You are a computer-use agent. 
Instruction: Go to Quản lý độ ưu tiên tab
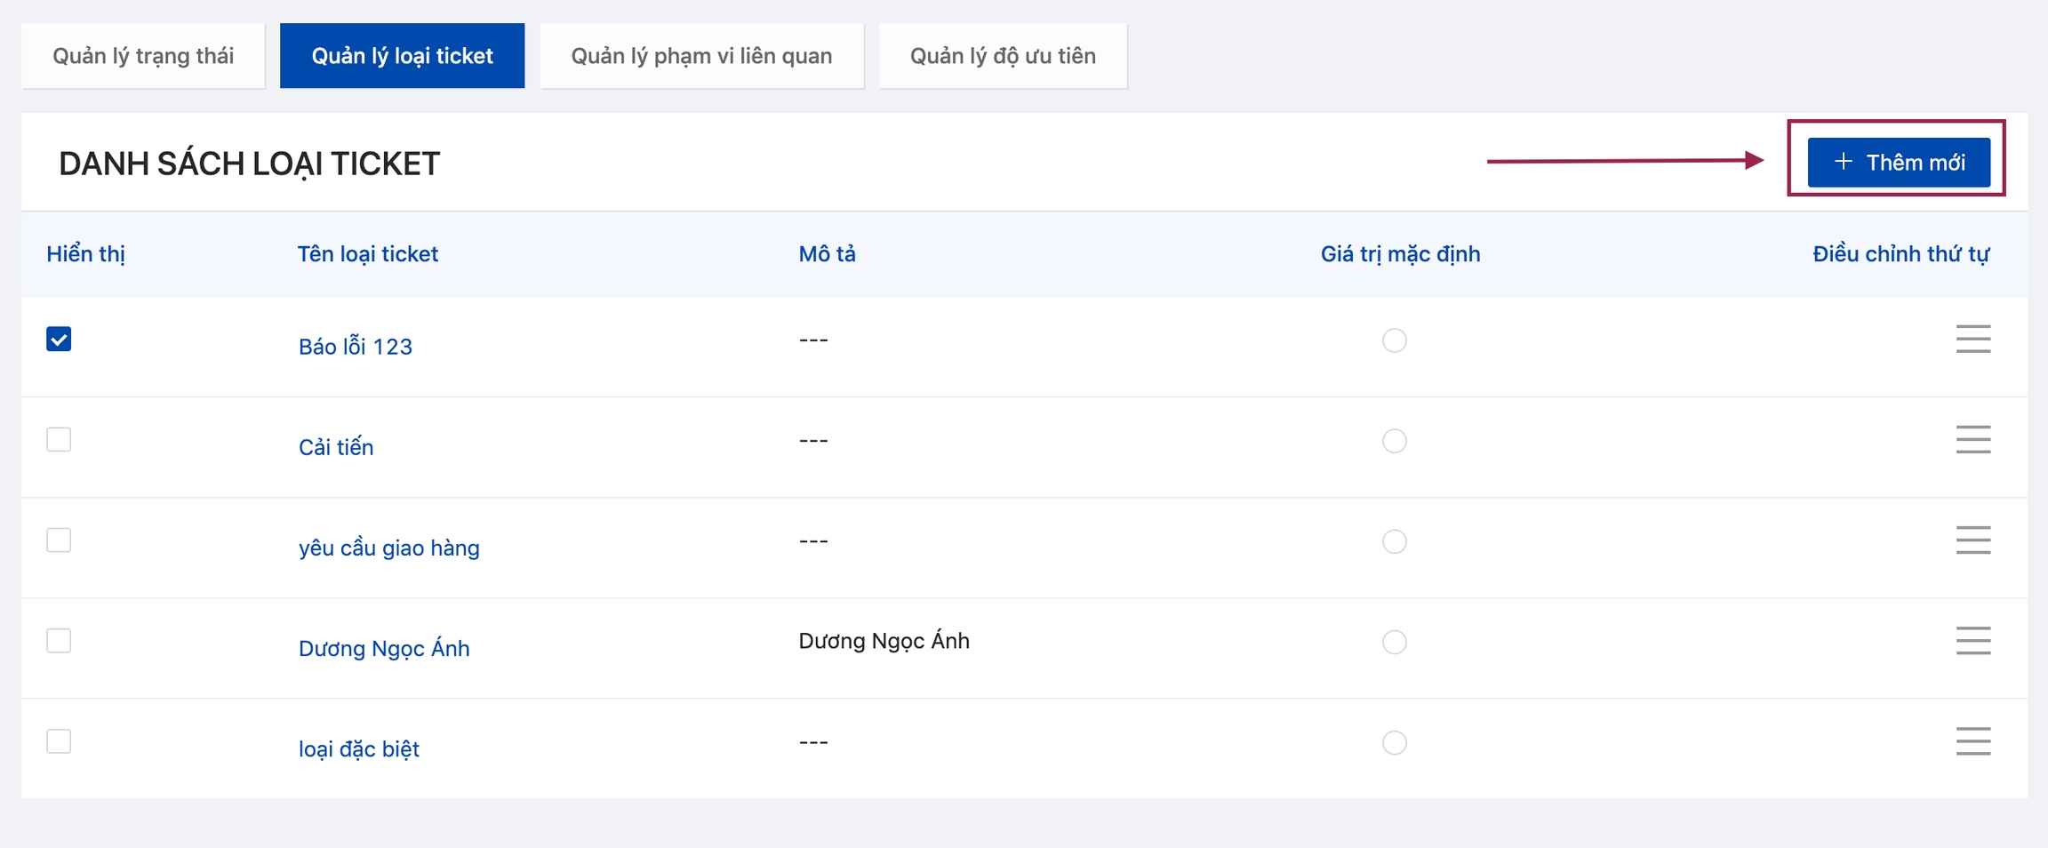[1003, 56]
